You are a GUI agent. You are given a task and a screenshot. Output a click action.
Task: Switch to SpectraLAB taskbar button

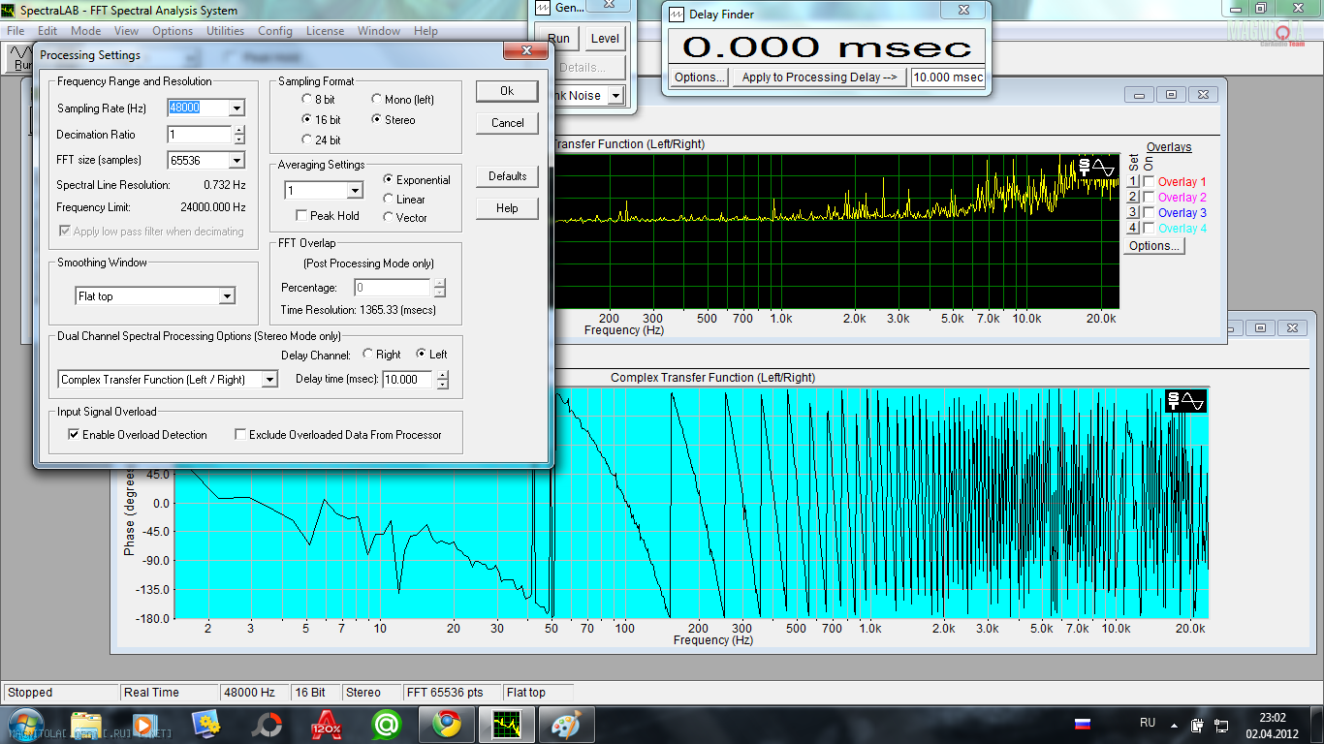[x=507, y=725]
